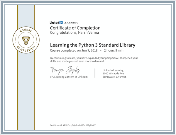This screenshot has width=176, height=135.
Task: Click the word LEARNING beside the logo
Action: point(71,23)
